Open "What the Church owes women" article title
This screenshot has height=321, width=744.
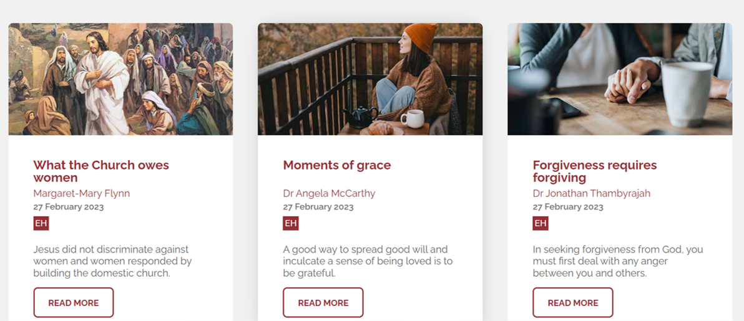[x=101, y=171]
